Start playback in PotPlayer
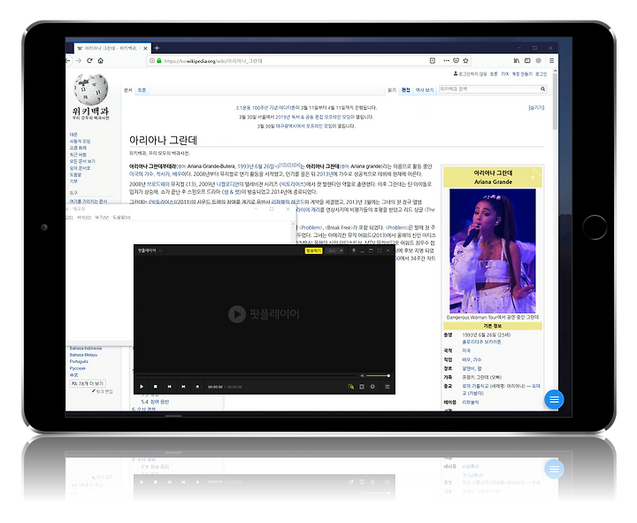The image size is (637, 523). coord(142,387)
